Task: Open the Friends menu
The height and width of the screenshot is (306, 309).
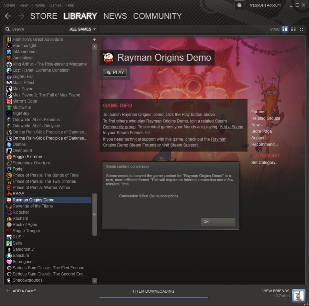Action: (x=38, y=5)
